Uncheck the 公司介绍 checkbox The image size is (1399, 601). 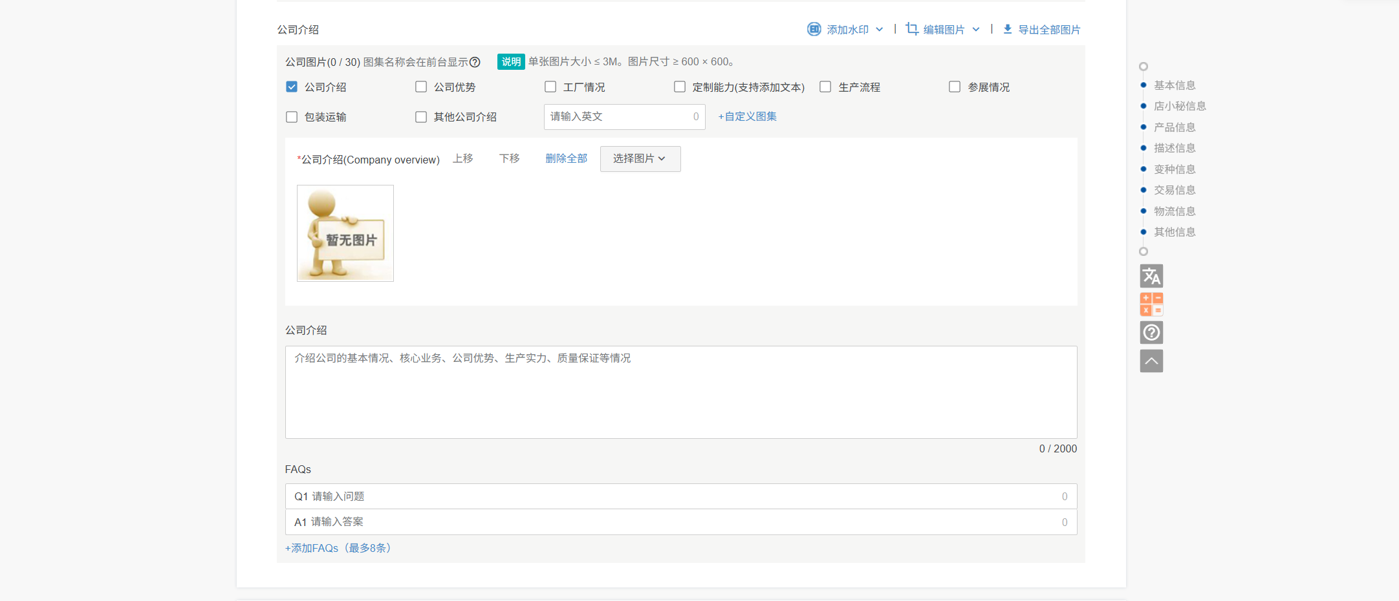click(x=292, y=87)
